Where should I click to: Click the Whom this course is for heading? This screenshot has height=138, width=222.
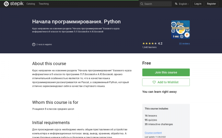click(55, 102)
